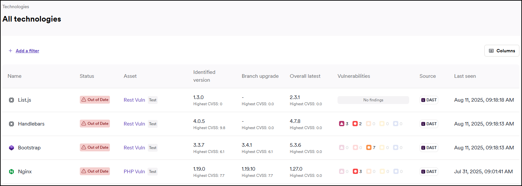
Task: Select the Bootstrap name text
Action: pyautogui.click(x=29, y=148)
